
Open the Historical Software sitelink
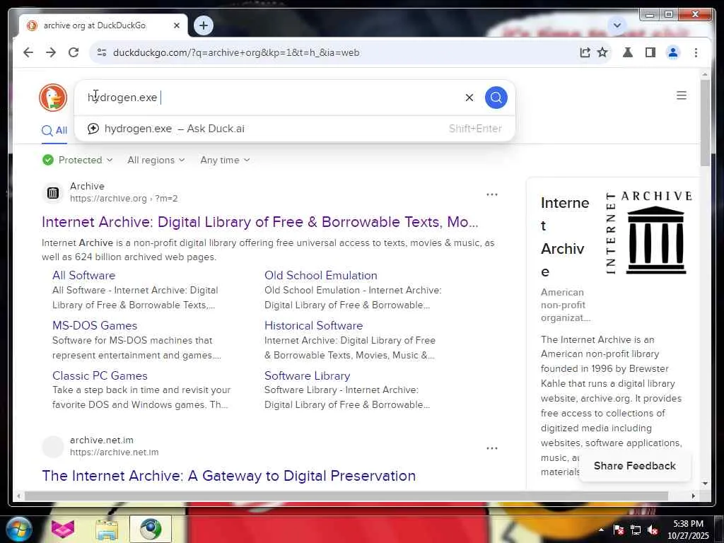pyautogui.click(x=313, y=325)
